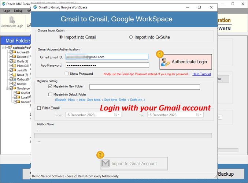This screenshot has height=183, width=248.
Task: Click the 'Demo Version Software' status bar text
Action: [75, 176]
